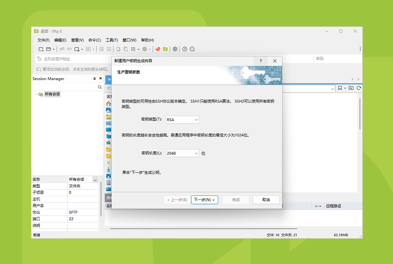Click the session properties toolbar icon
The image size is (393, 264).
point(77,49)
